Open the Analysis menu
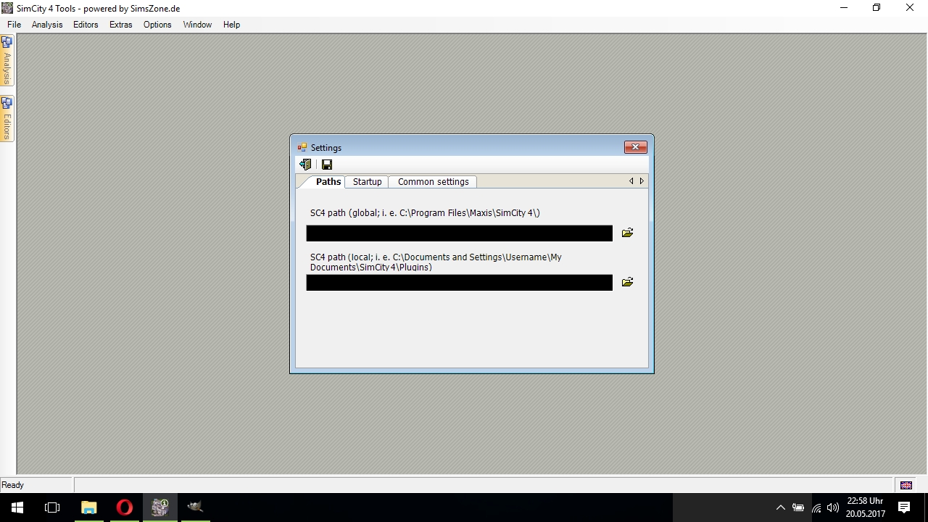Image resolution: width=928 pixels, height=522 pixels. (x=47, y=25)
